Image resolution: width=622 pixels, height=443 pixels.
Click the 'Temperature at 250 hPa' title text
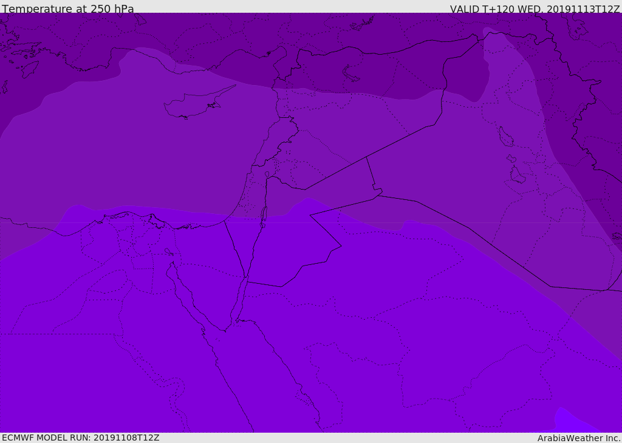pyautogui.click(x=68, y=9)
